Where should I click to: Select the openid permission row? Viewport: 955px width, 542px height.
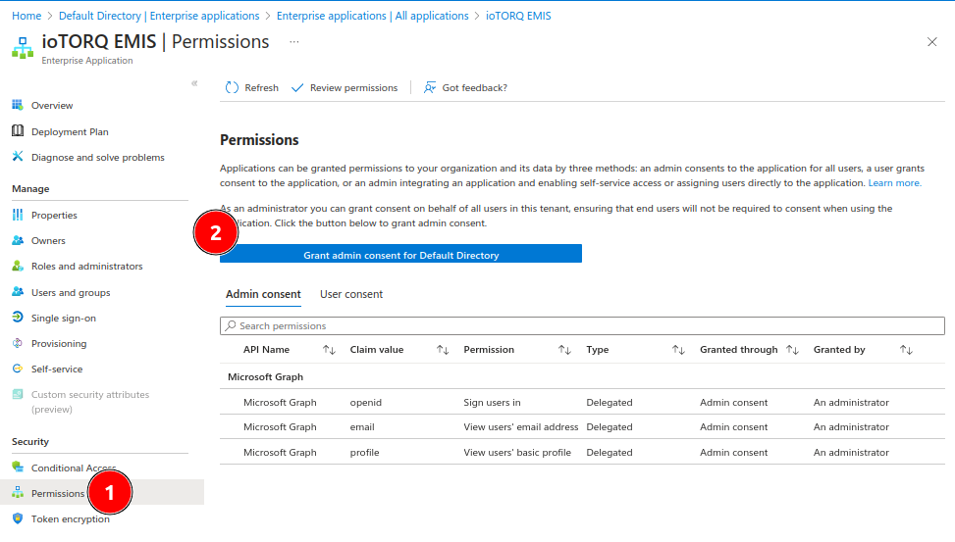[582, 402]
